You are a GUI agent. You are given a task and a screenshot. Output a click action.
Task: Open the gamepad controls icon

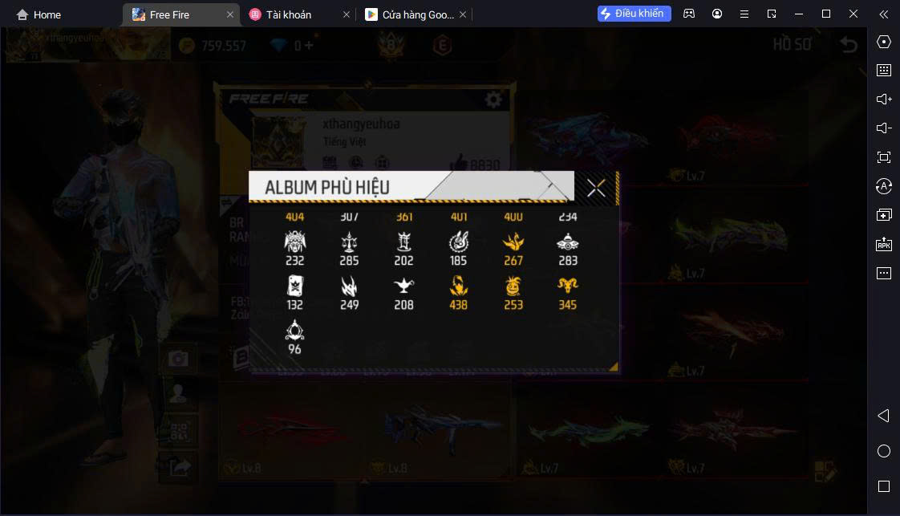(x=689, y=14)
